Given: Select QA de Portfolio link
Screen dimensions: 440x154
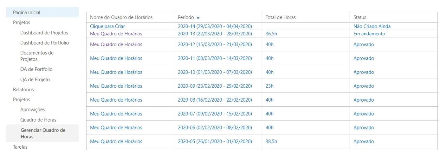Looking at the screenshot, I should click(36, 69).
